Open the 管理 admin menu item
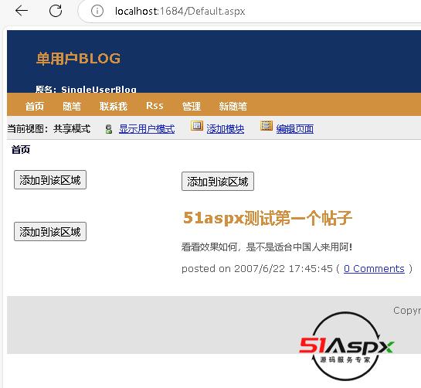Viewport: 421px width, 388px height. click(191, 106)
